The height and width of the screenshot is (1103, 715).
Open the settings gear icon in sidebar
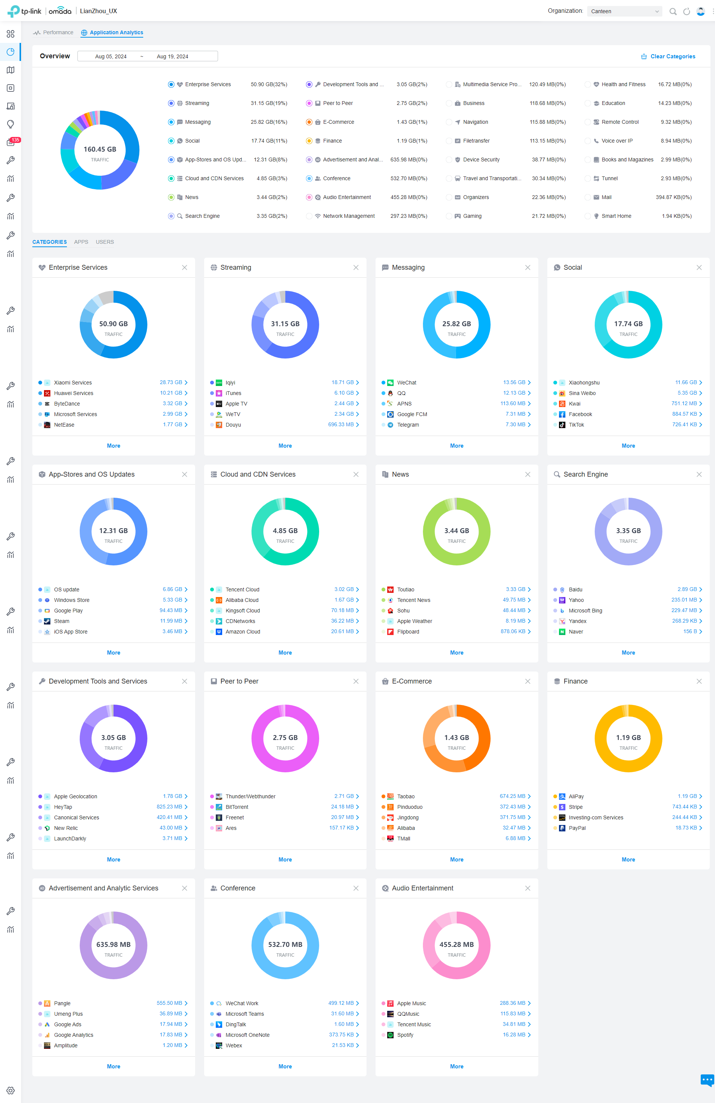10,1091
